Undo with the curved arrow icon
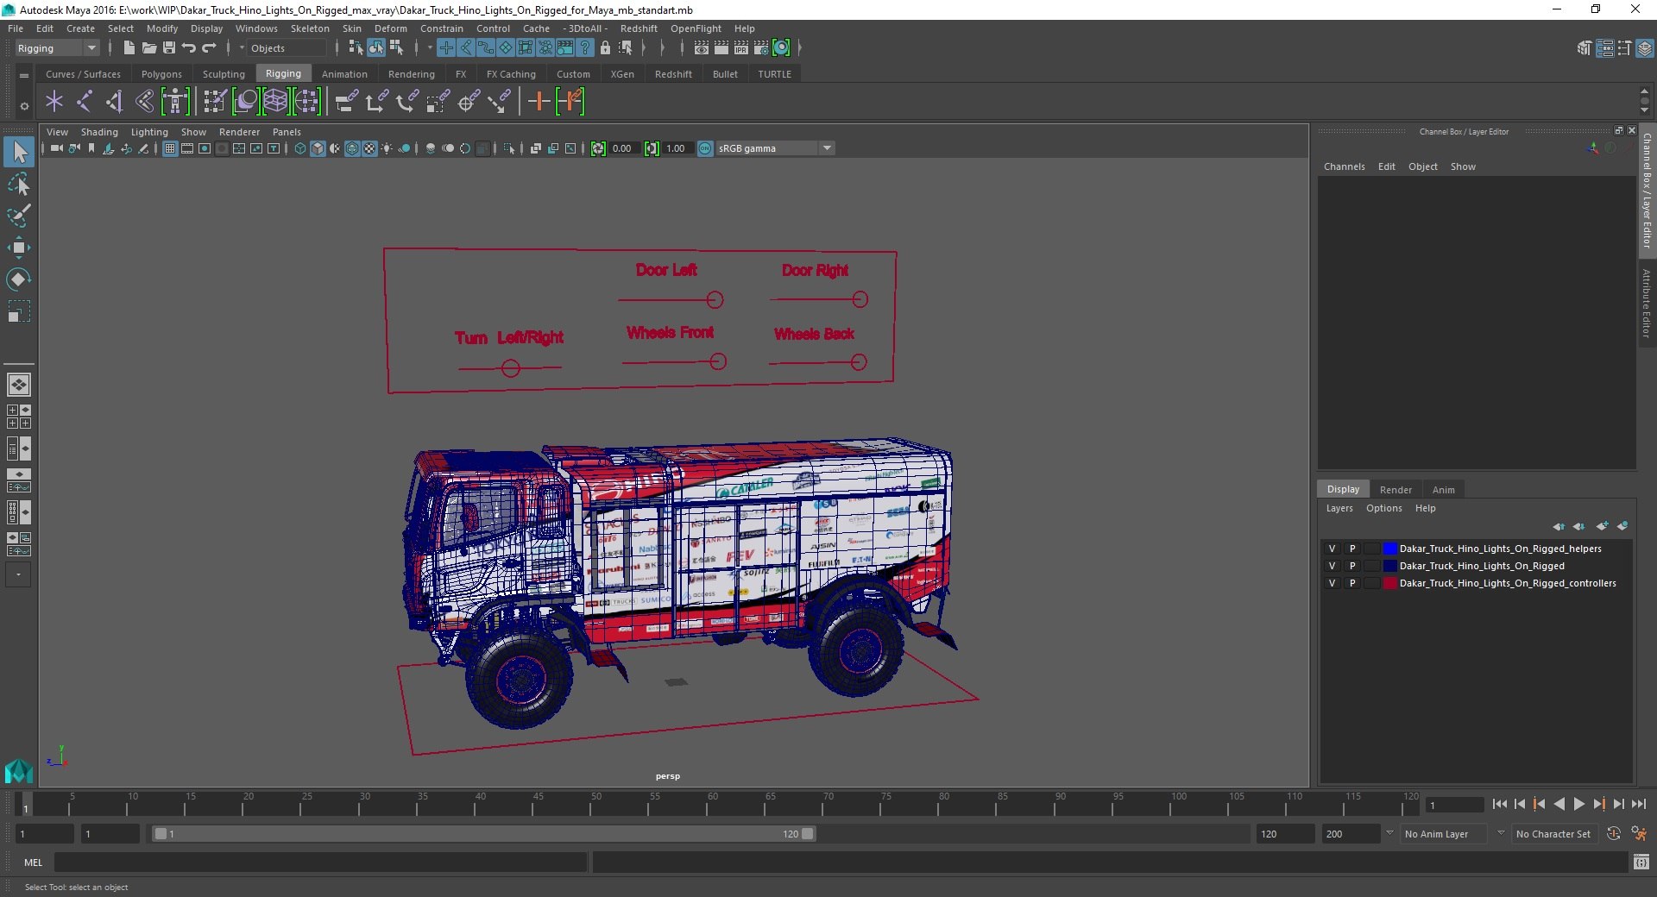The width and height of the screenshot is (1657, 897). point(189,48)
